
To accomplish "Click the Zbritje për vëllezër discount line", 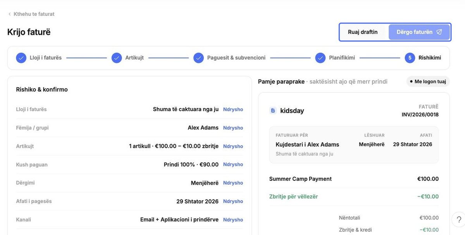I will pyautogui.click(x=293, y=197).
